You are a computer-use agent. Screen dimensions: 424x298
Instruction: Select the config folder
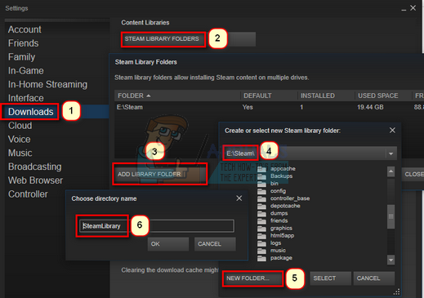278,191
